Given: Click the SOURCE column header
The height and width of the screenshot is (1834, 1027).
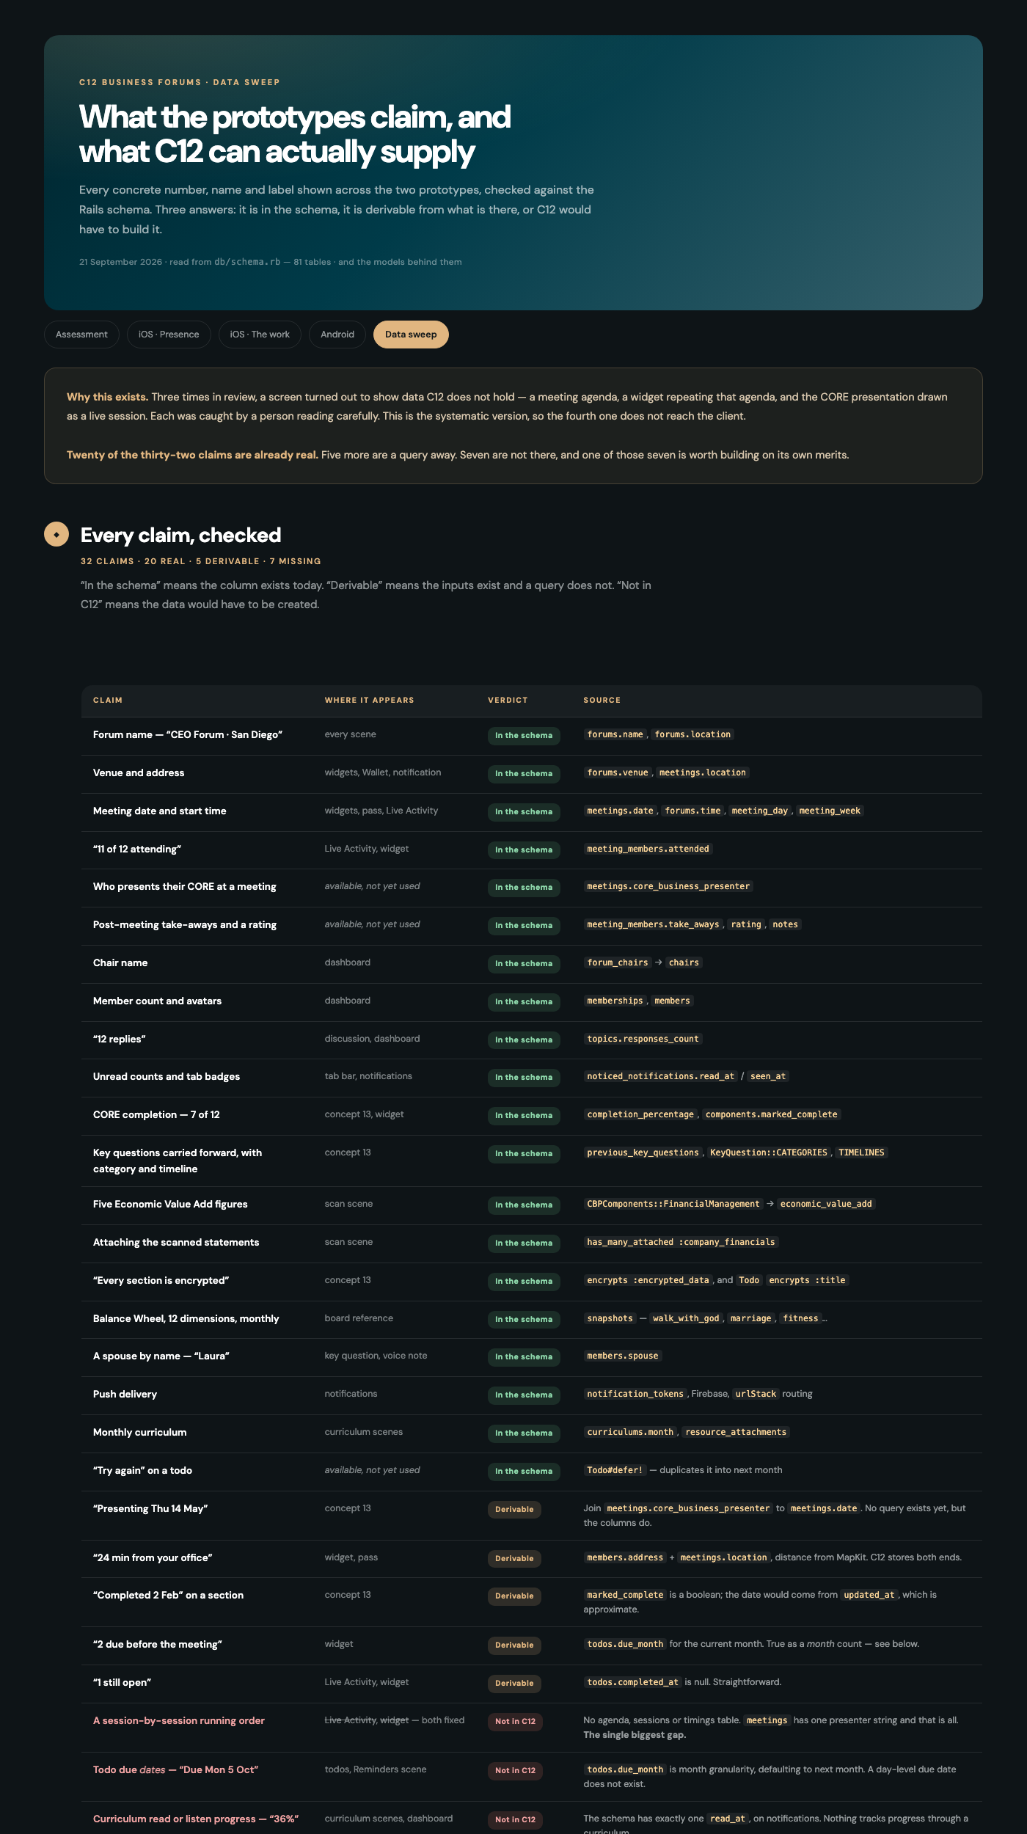Looking at the screenshot, I should 602,700.
